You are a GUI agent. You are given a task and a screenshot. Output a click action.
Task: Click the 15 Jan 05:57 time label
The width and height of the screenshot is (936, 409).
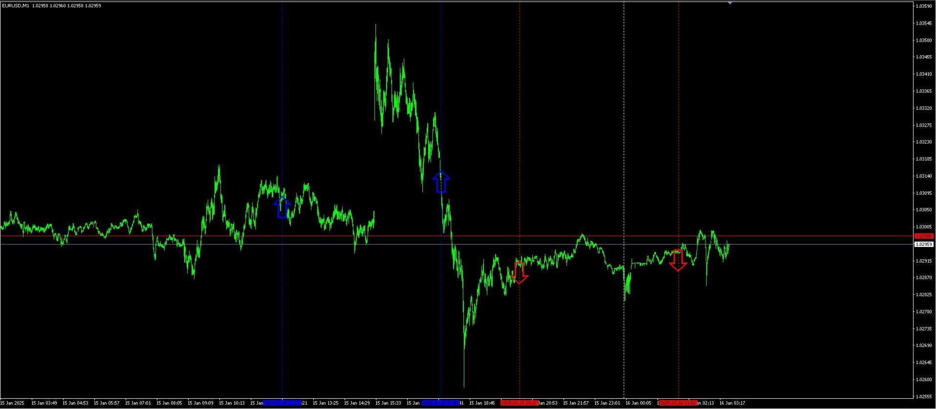point(107,403)
